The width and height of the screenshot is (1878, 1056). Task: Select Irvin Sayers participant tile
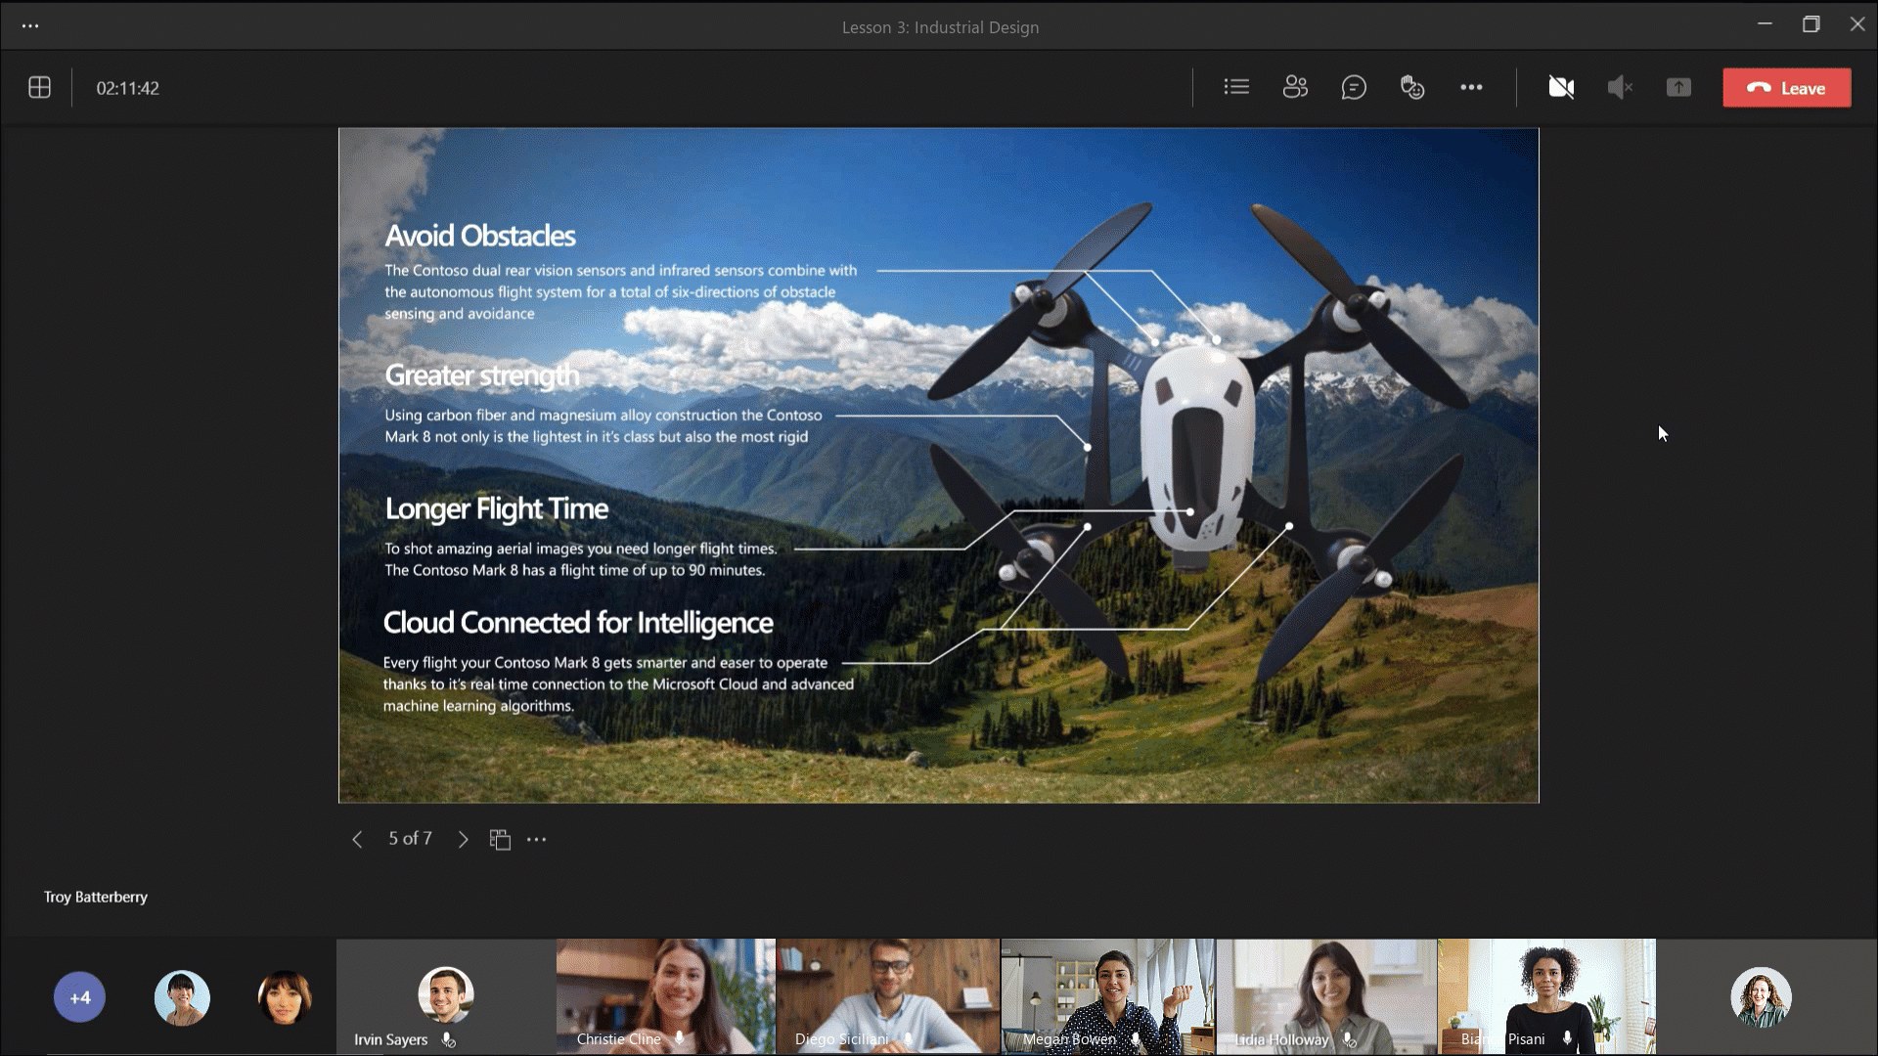(x=446, y=995)
